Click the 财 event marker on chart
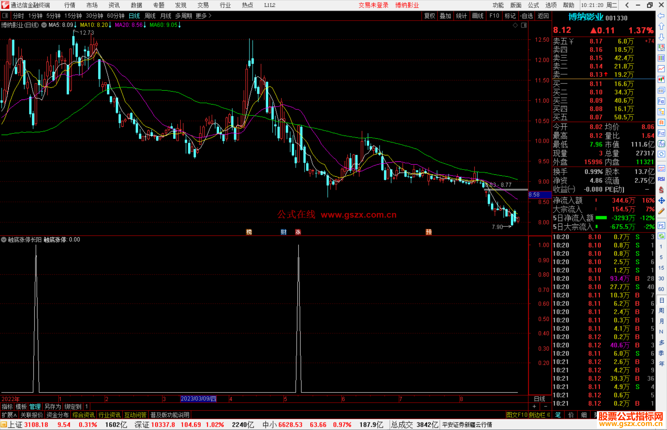Image resolution: width=667 pixels, height=430 pixels. (283, 232)
